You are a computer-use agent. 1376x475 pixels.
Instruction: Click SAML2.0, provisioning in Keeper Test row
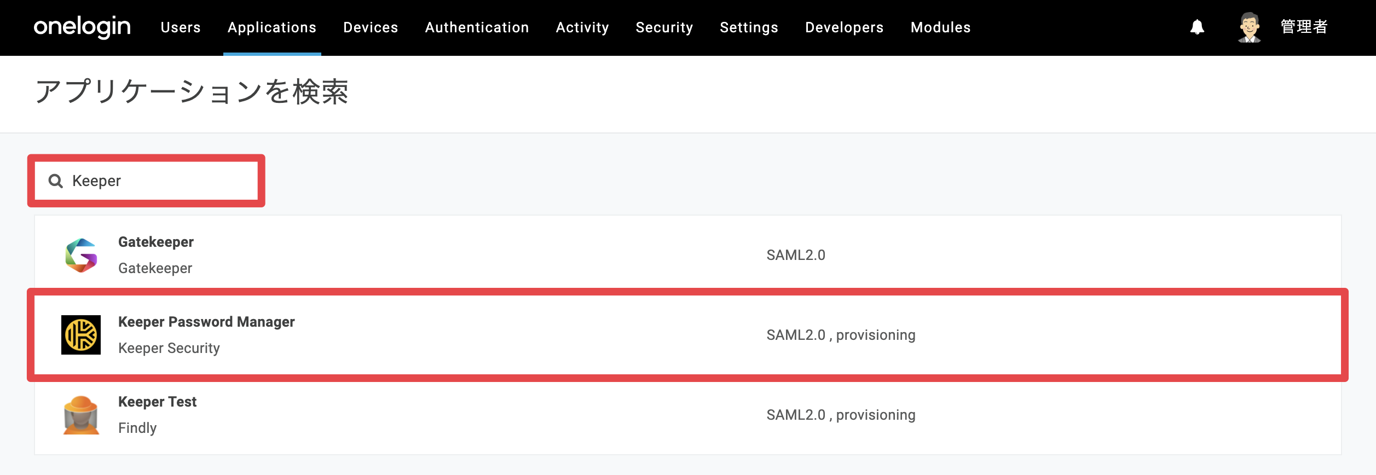coord(841,415)
